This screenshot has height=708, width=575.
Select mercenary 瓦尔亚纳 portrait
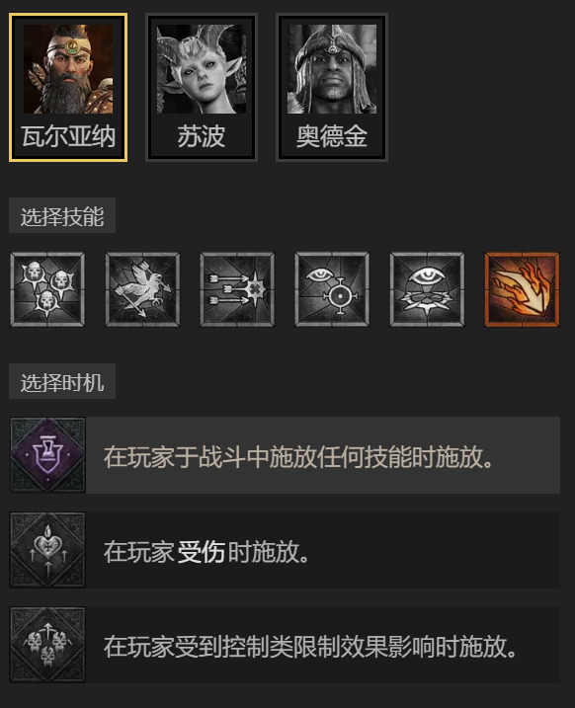pyautogui.click(x=68, y=88)
